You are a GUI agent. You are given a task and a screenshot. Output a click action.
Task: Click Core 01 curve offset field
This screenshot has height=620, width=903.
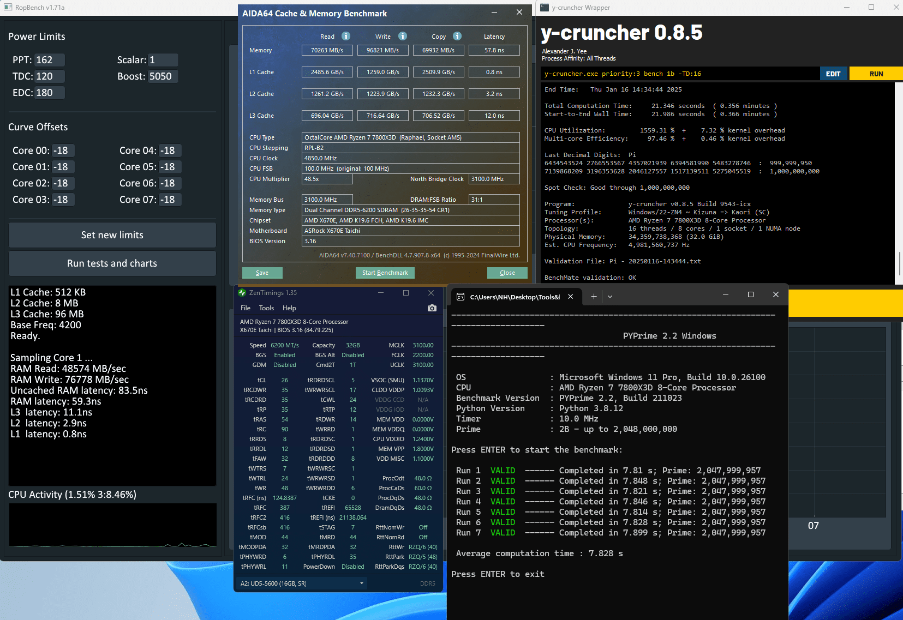[63, 167]
